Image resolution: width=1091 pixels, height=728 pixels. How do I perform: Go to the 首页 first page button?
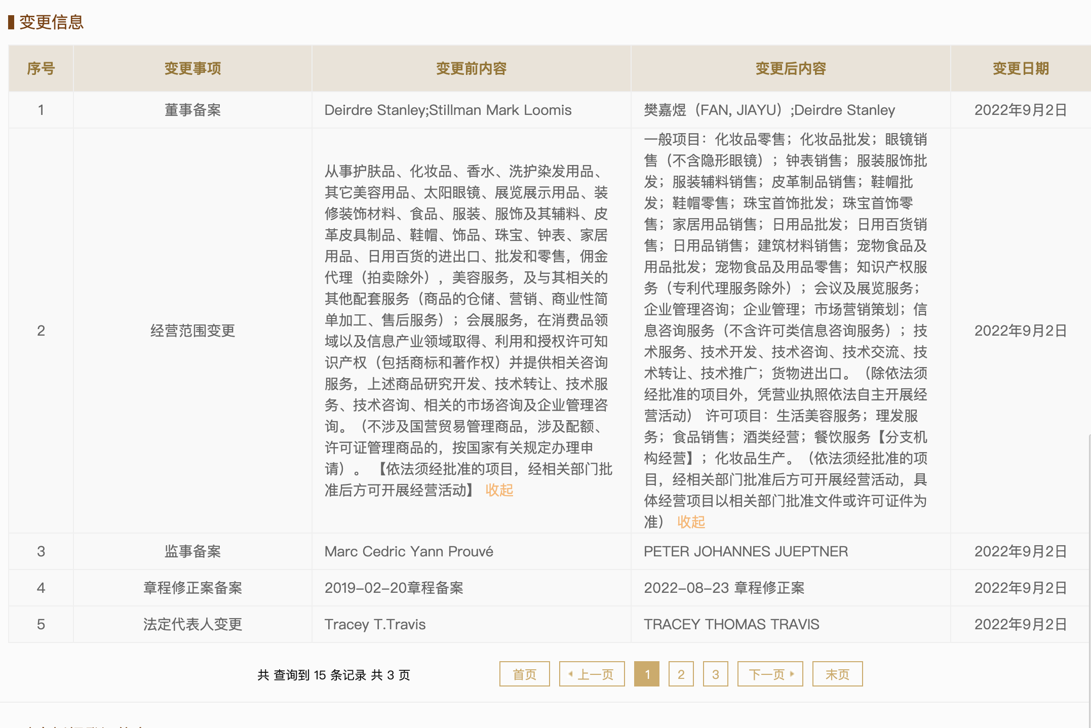pyautogui.click(x=524, y=674)
